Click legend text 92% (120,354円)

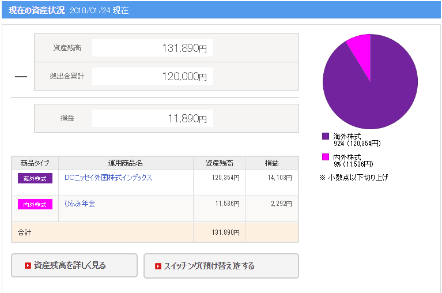pyautogui.click(x=357, y=144)
